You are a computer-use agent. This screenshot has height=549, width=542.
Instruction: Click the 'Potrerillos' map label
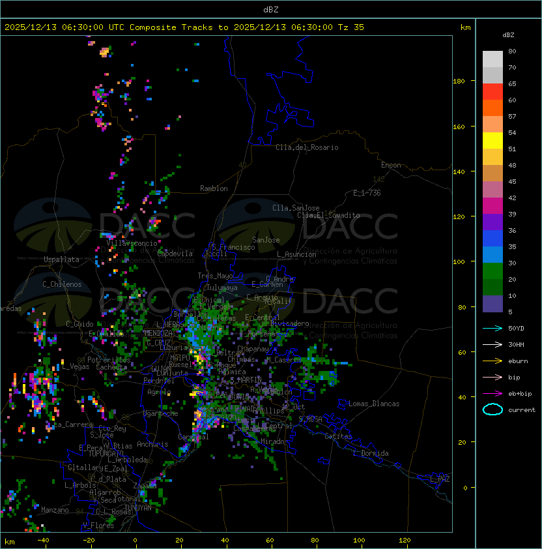(x=109, y=360)
